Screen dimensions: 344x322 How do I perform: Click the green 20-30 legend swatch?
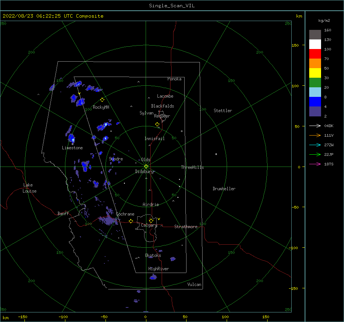click(x=315, y=82)
